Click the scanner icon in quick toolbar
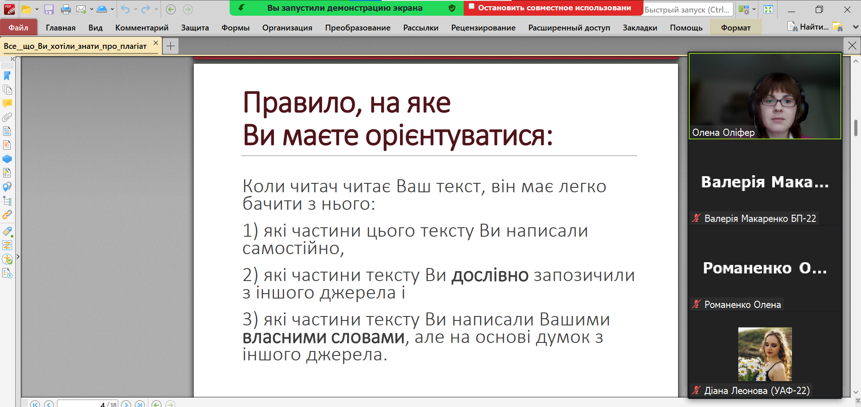The image size is (861, 407). (102, 9)
